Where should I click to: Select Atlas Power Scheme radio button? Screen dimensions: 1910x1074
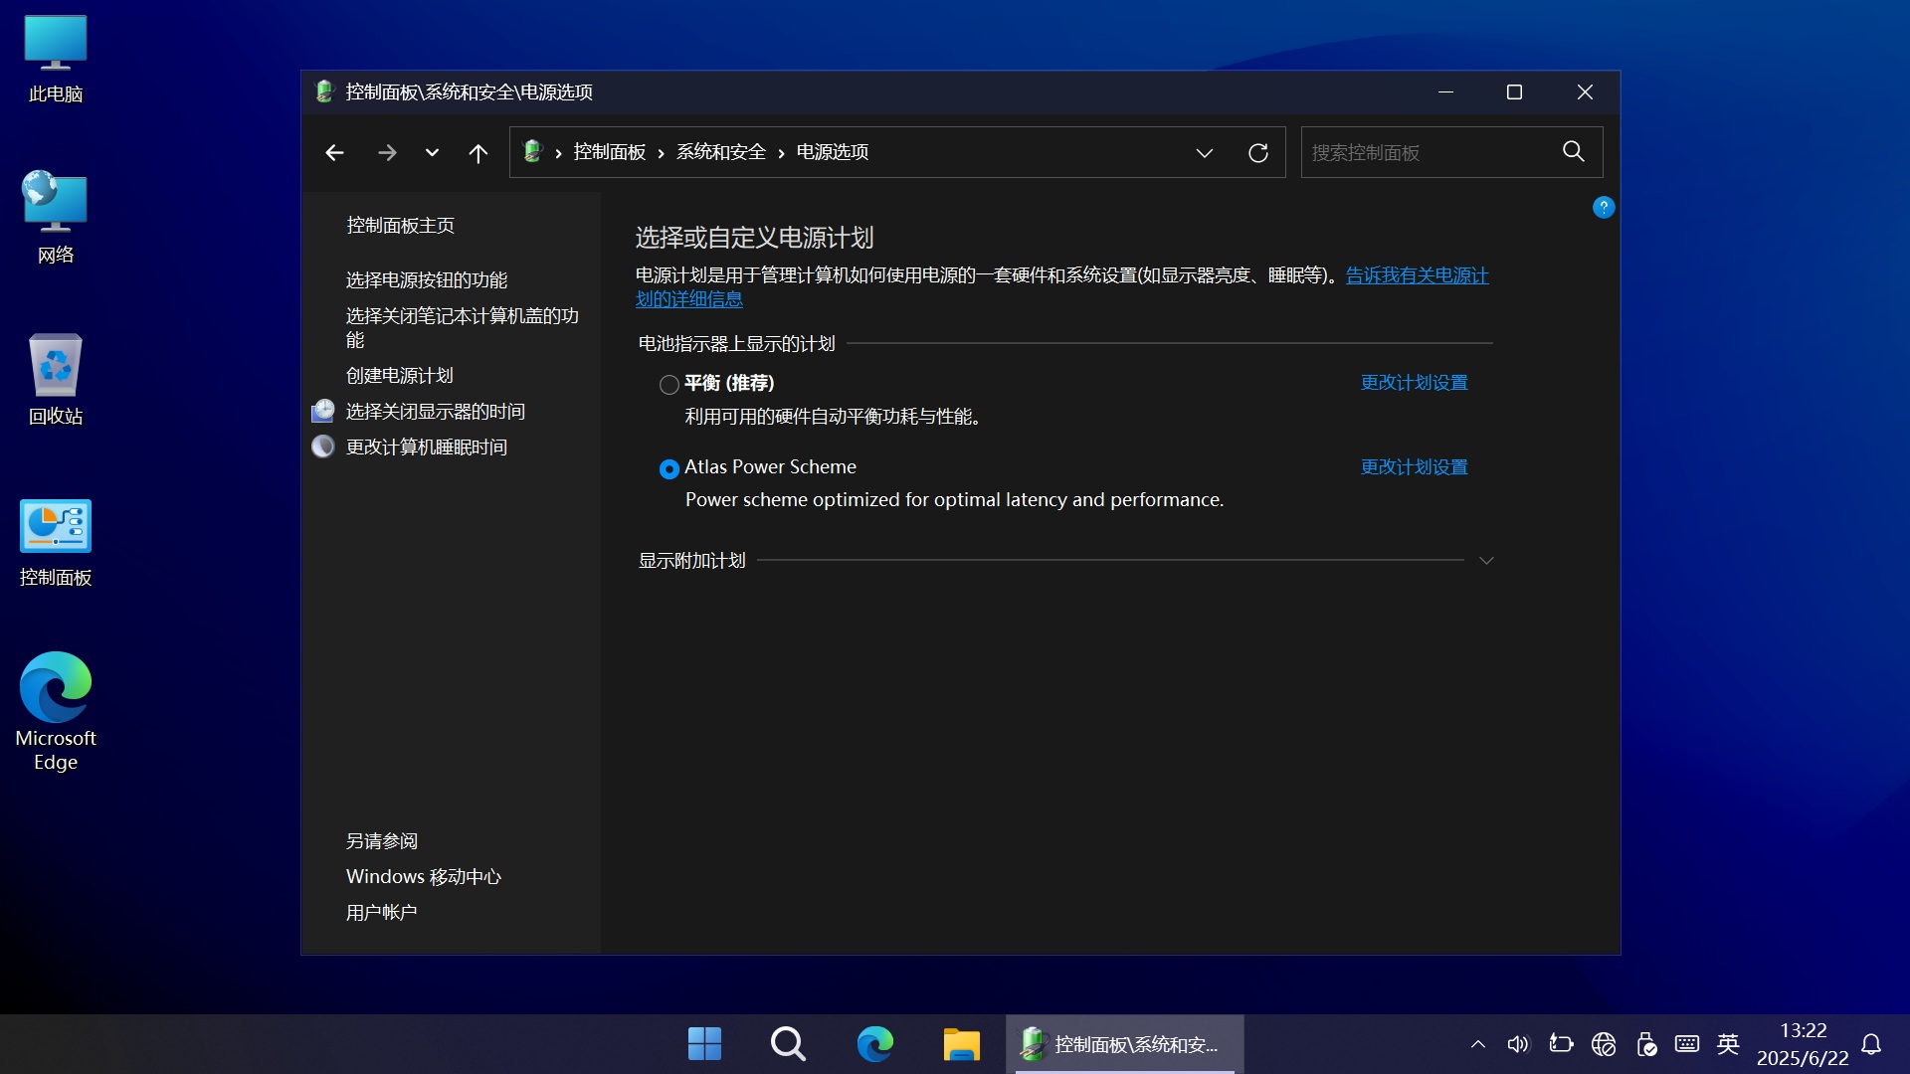(x=668, y=468)
